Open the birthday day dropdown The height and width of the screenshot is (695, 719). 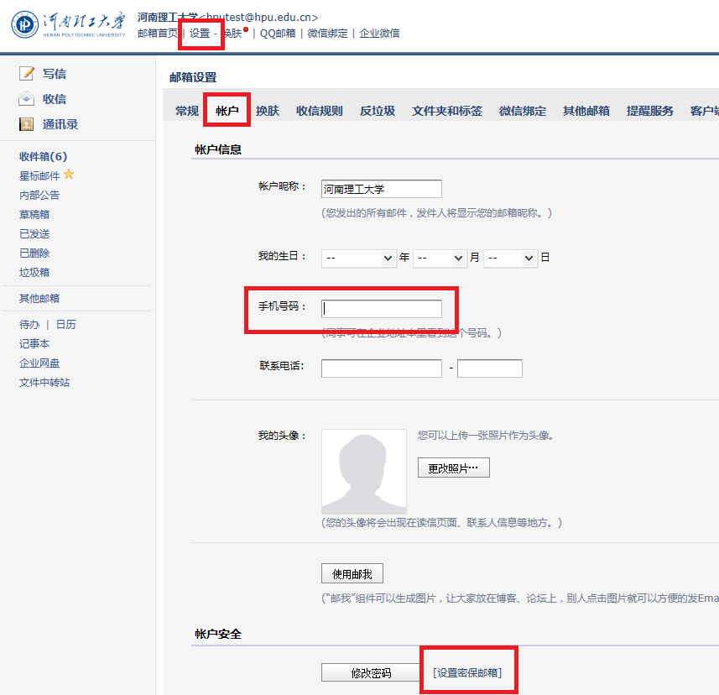(x=510, y=258)
